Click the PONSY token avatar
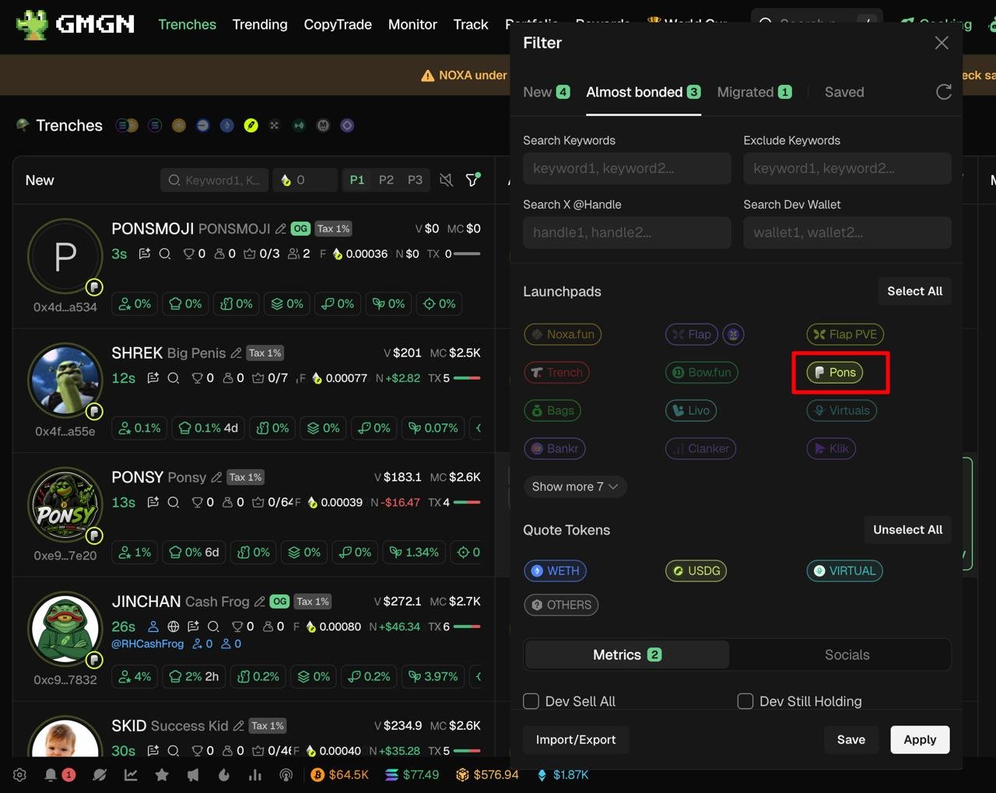 tap(65, 505)
